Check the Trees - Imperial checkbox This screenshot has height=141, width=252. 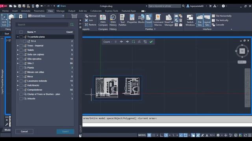21,46
